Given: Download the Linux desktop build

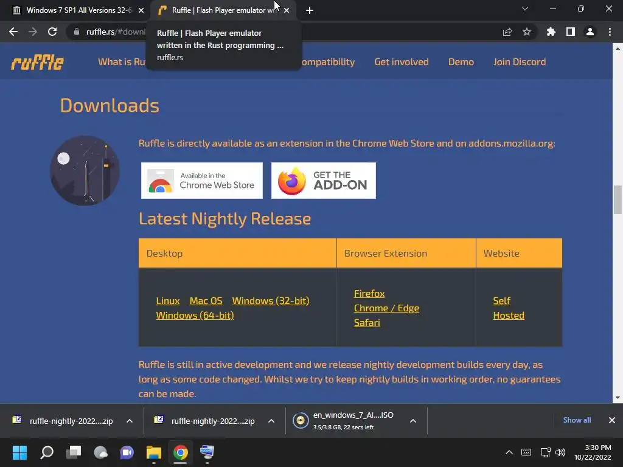Looking at the screenshot, I should pos(168,301).
